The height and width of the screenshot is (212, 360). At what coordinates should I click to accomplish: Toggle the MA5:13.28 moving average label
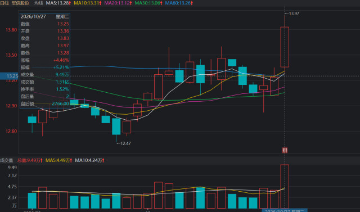click(x=57, y=3)
